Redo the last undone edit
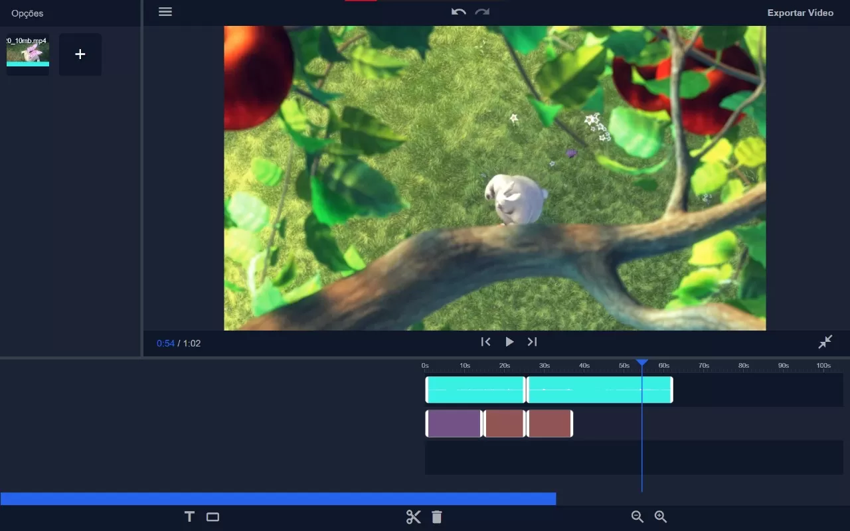Image resolution: width=850 pixels, height=531 pixels. pyautogui.click(x=482, y=12)
